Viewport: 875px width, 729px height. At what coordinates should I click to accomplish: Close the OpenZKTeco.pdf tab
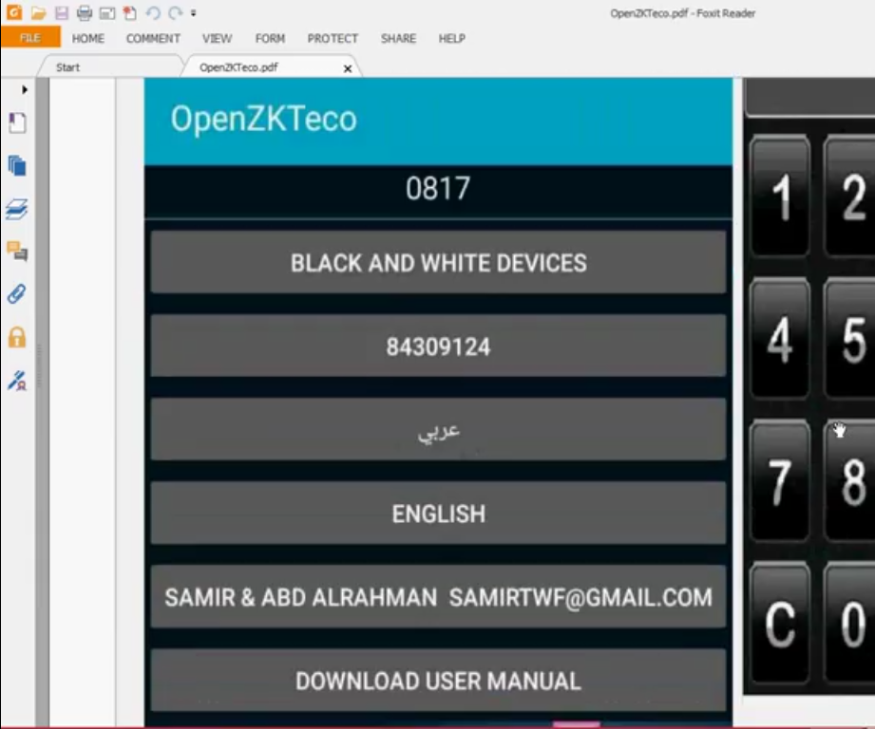click(348, 68)
